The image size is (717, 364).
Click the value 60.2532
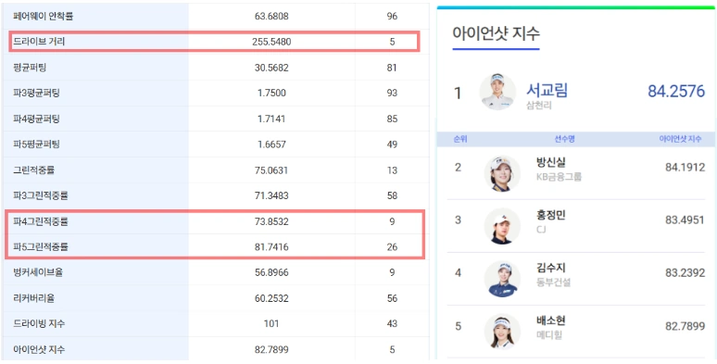(271, 298)
